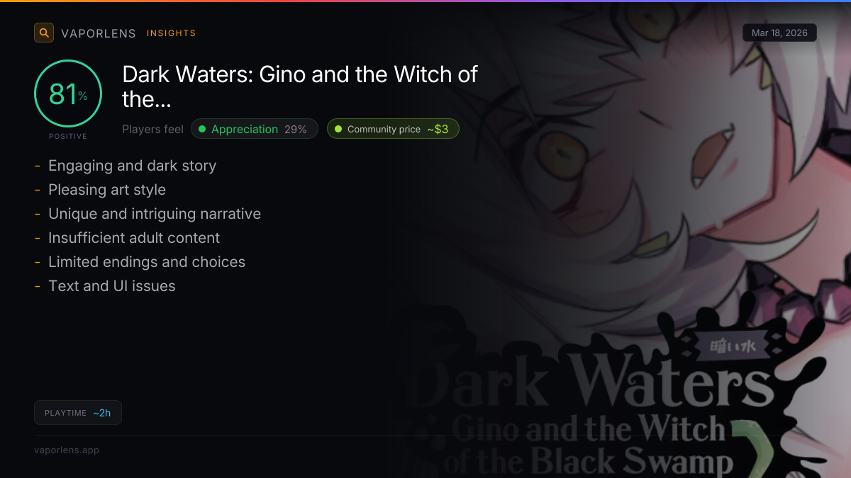Click the Japanese kanji badge in artwork
851x478 pixels.
pyautogui.click(x=735, y=348)
